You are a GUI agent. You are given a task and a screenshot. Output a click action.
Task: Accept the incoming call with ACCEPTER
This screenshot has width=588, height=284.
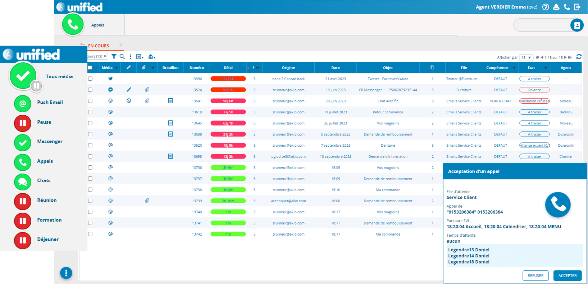(x=568, y=275)
